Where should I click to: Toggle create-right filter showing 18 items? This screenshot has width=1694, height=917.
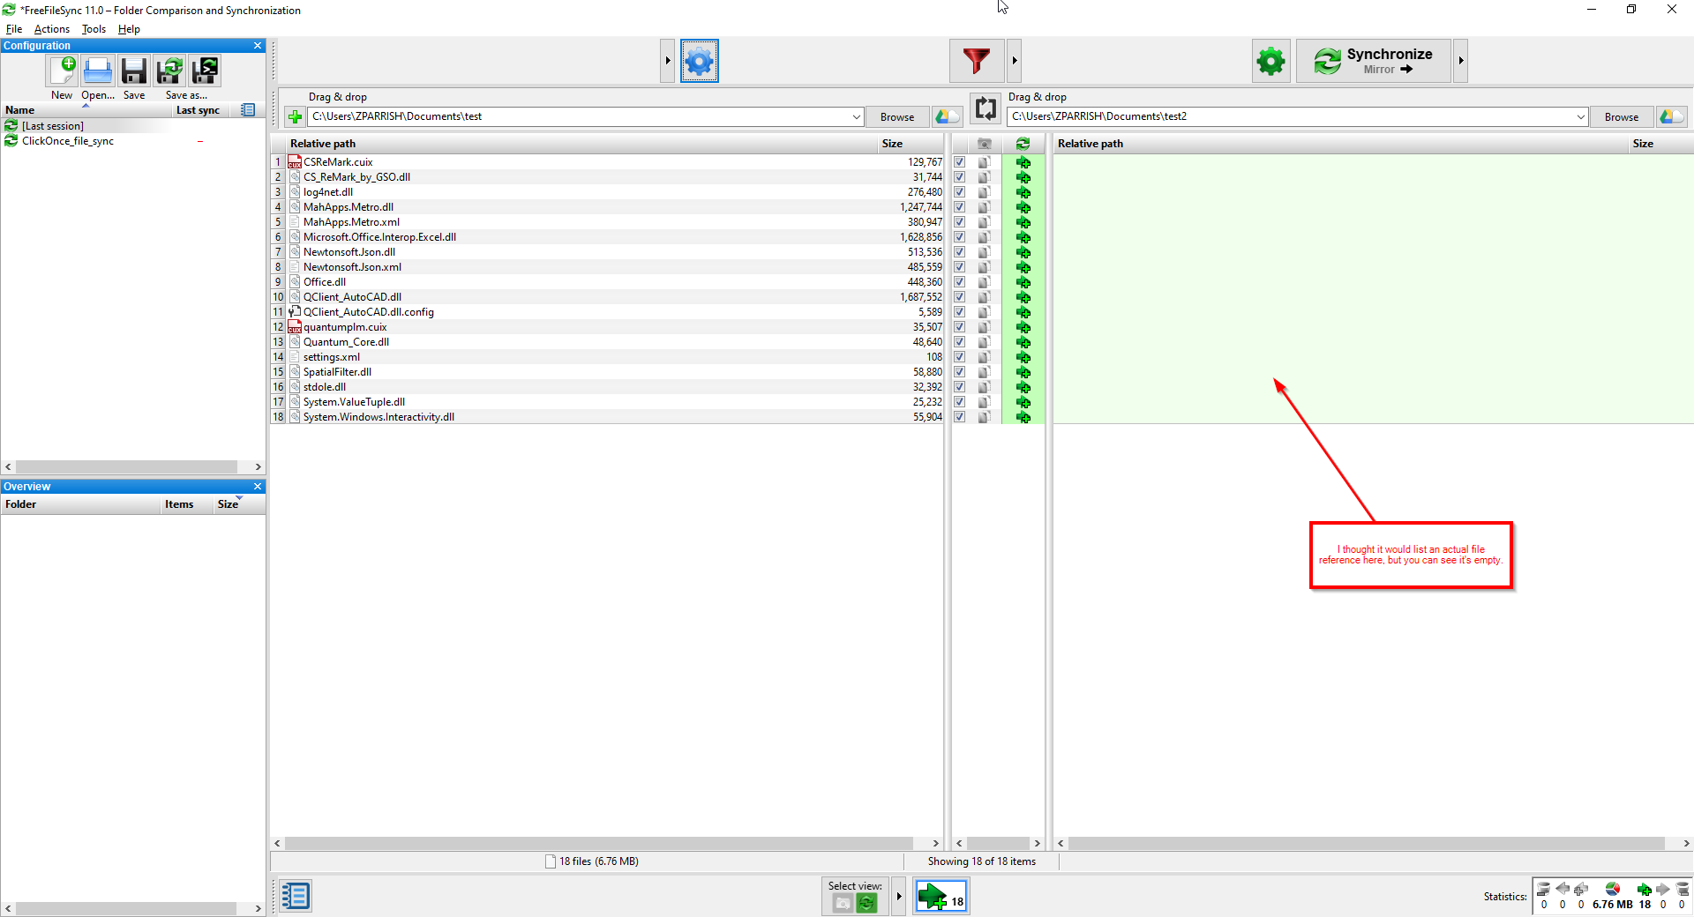click(x=941, y=897)
